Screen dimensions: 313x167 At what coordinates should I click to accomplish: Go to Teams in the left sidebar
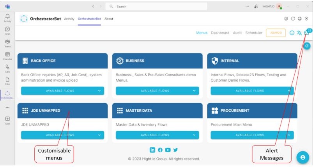coord(7,43)
